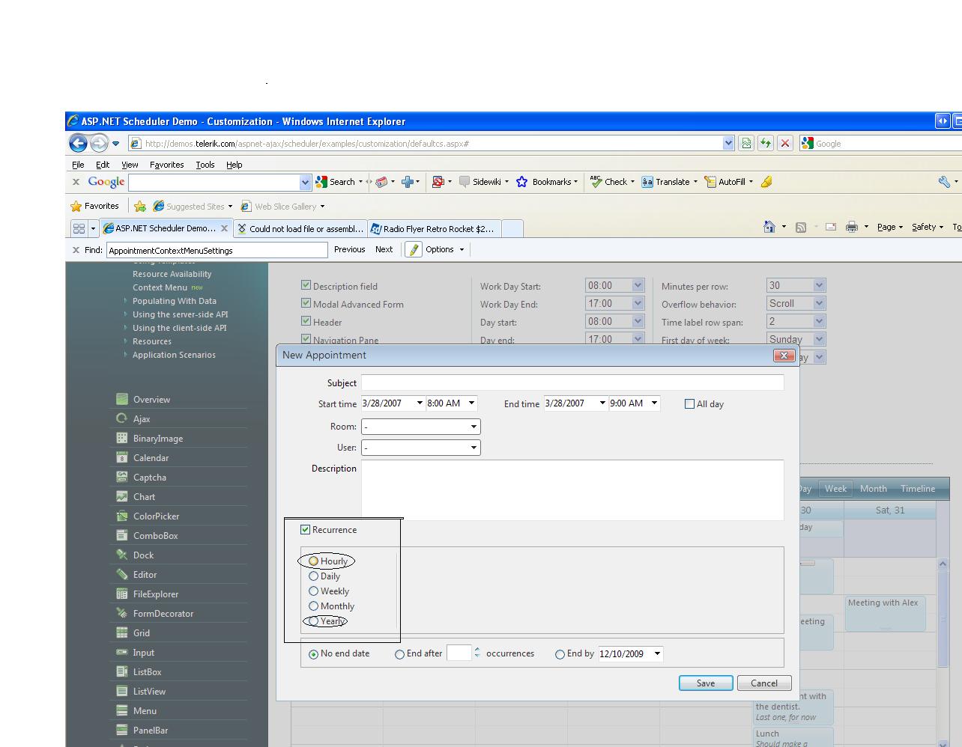Open the End by 12/10/2009 date dropdown
The image size is (962, 747).
coord(657,654)
